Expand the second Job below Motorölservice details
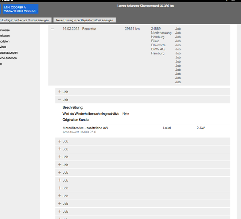241x219 pixels. [60, 149]
